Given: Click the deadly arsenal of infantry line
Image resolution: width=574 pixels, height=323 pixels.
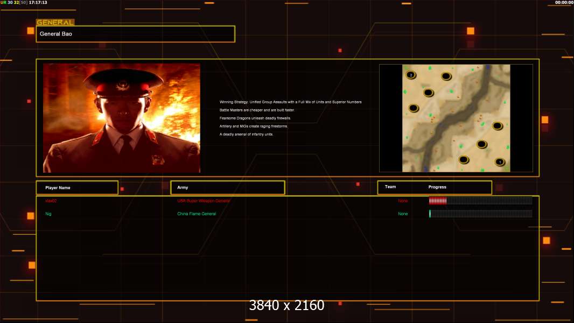Looking at the screenshot, I should tap(247, 134).
